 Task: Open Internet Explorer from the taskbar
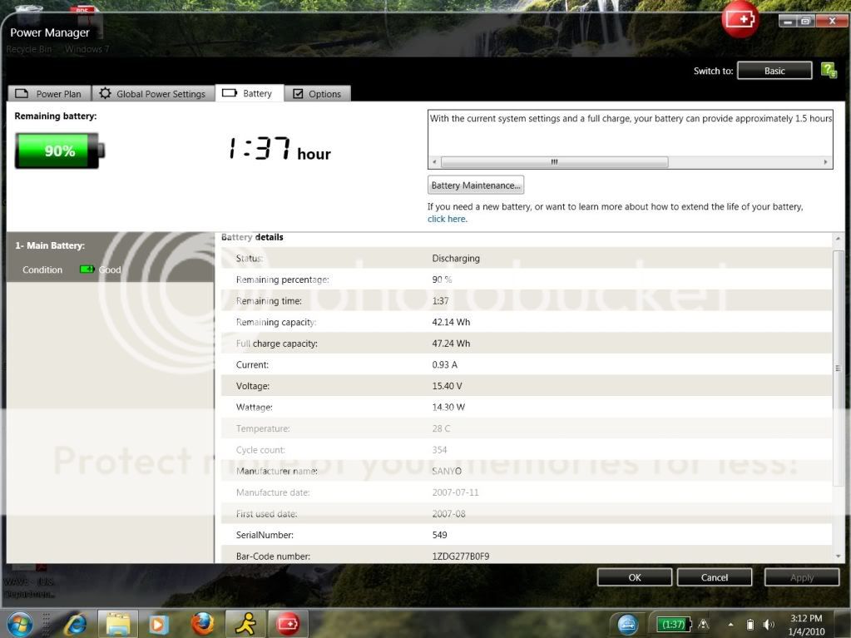tap(76, 623)
